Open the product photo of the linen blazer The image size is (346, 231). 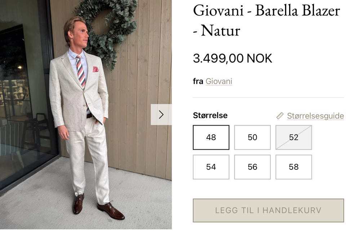pos(86,114)
